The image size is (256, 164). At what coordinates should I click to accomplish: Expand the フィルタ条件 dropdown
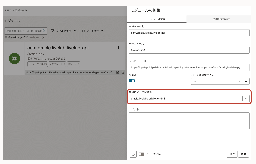[75, 31]
